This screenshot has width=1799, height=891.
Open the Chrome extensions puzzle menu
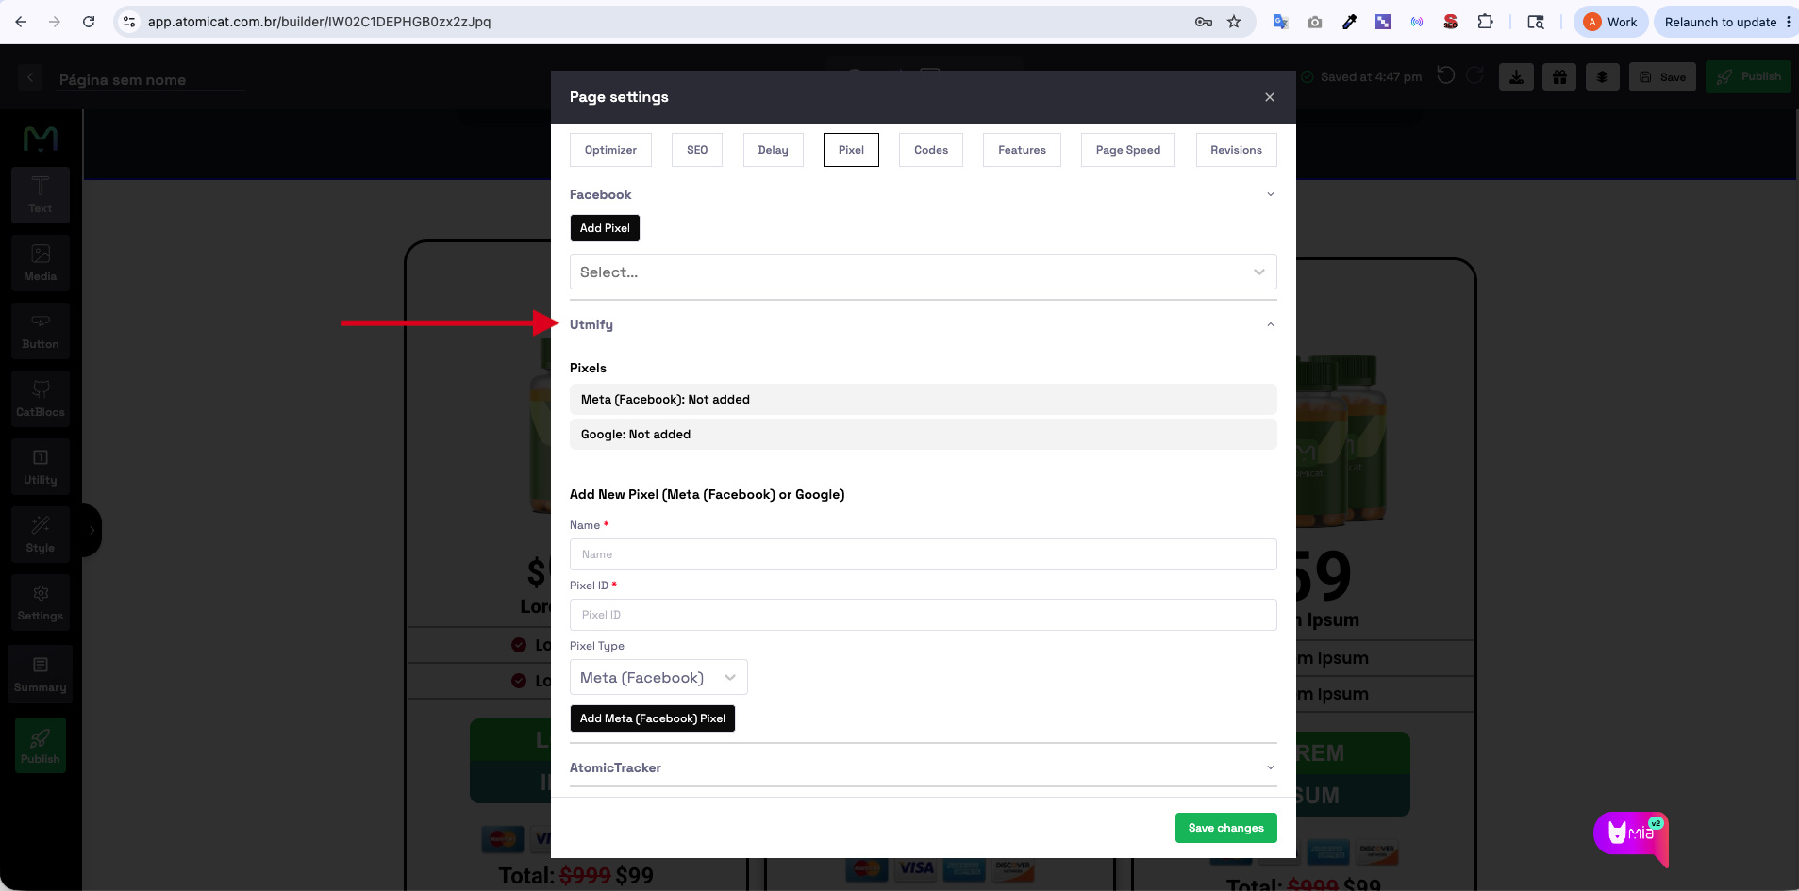[x=1485, y=22]
